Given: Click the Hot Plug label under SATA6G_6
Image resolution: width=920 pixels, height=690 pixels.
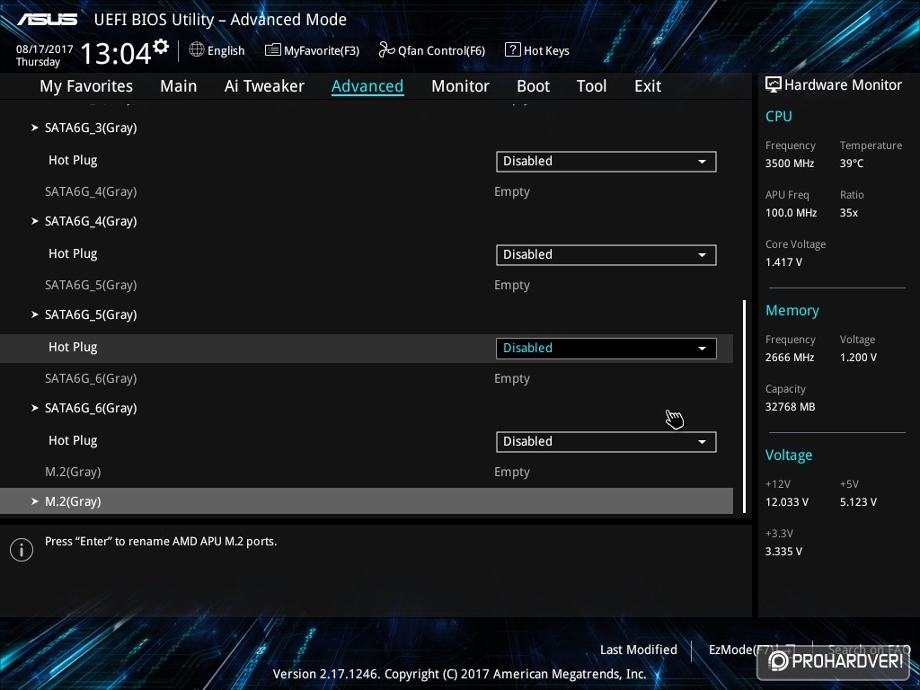Looking at the screenshot, I should 73,440.
